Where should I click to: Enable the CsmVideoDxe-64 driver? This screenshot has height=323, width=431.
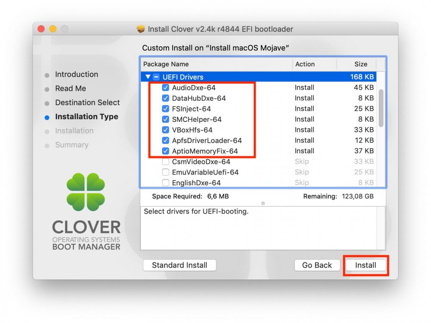166,162
